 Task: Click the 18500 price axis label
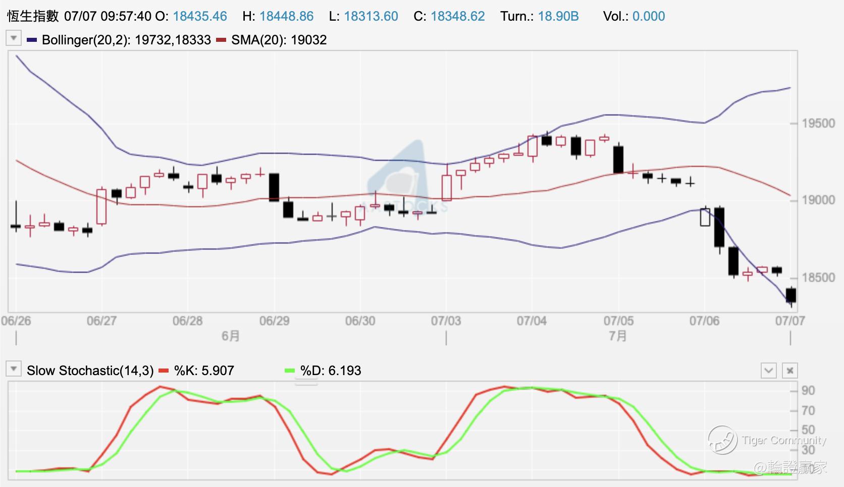point(818,278)
